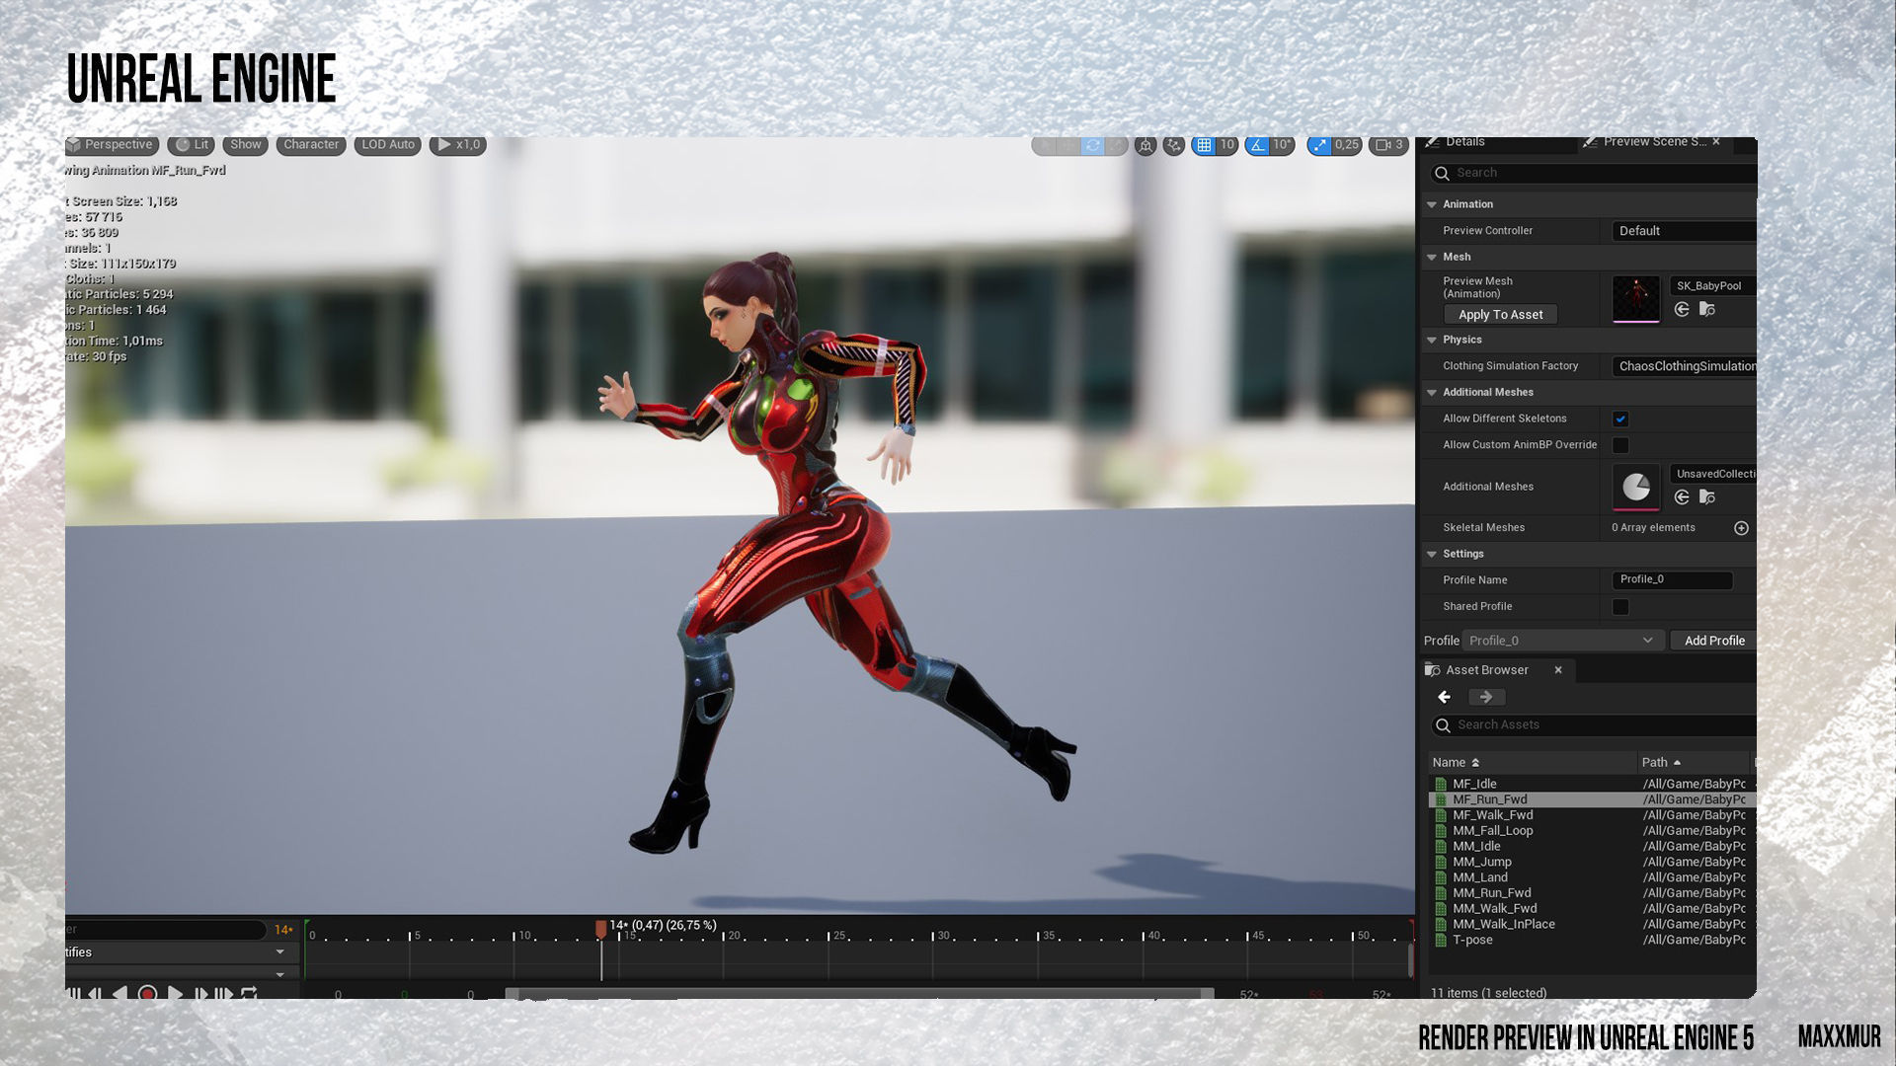
Task: Open the Perspective viewport menu
Action: [x=111, y=145]
